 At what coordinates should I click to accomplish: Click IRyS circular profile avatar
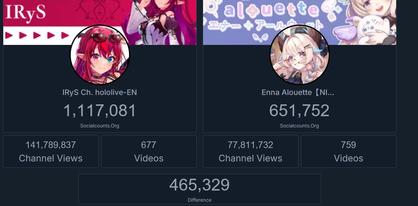(100, 55)
